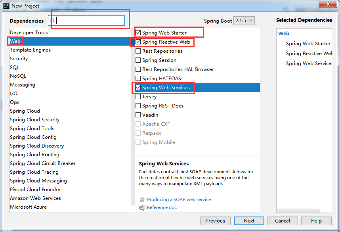Image resolution: width=340 pixels, height=232 pixels.
Task: Click the disabled Ratpack entry
Action: point(148,133)
